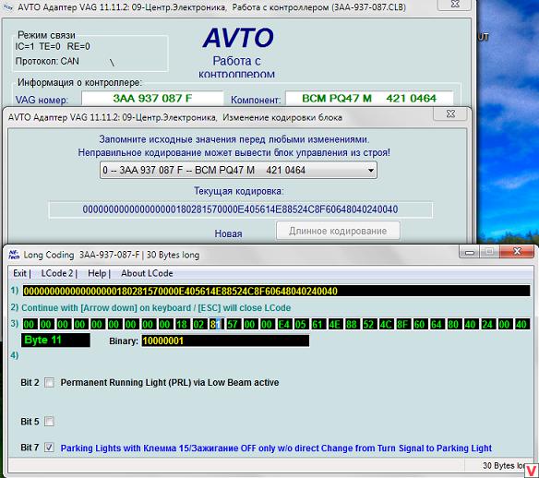This screenshot has width=539, height=478.
Task: Close the Изменение кодировки блока dialog
Action: (x=450, y=114)
